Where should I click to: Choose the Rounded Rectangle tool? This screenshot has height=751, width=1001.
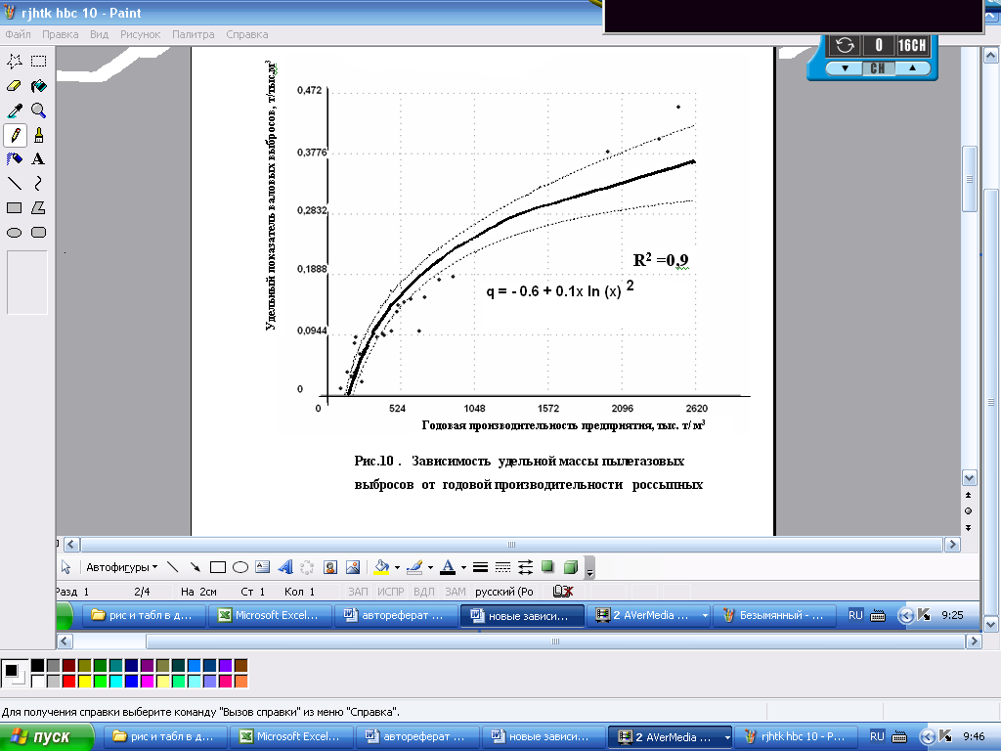[x=39, y=233]
